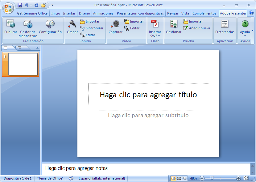Image resolution: width=256 pixels, height=182 pixels.
Task: Switch to Normal view in the status bar
Action: [173, 178]
